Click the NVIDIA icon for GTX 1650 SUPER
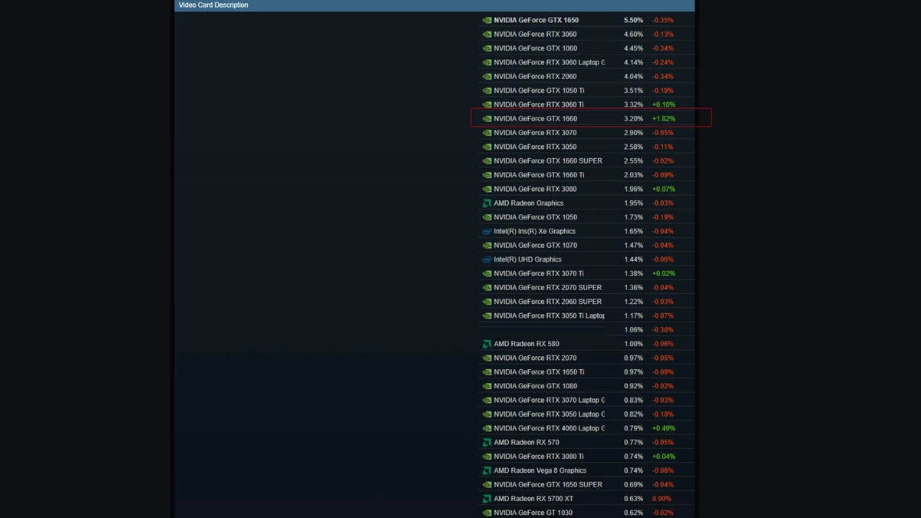 click(x=487, y=485)
